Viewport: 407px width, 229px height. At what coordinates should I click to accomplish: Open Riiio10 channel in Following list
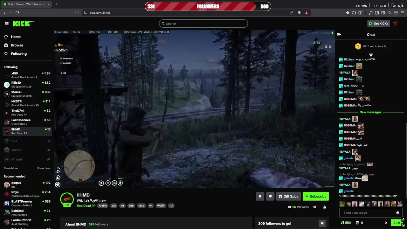(27, 85)
